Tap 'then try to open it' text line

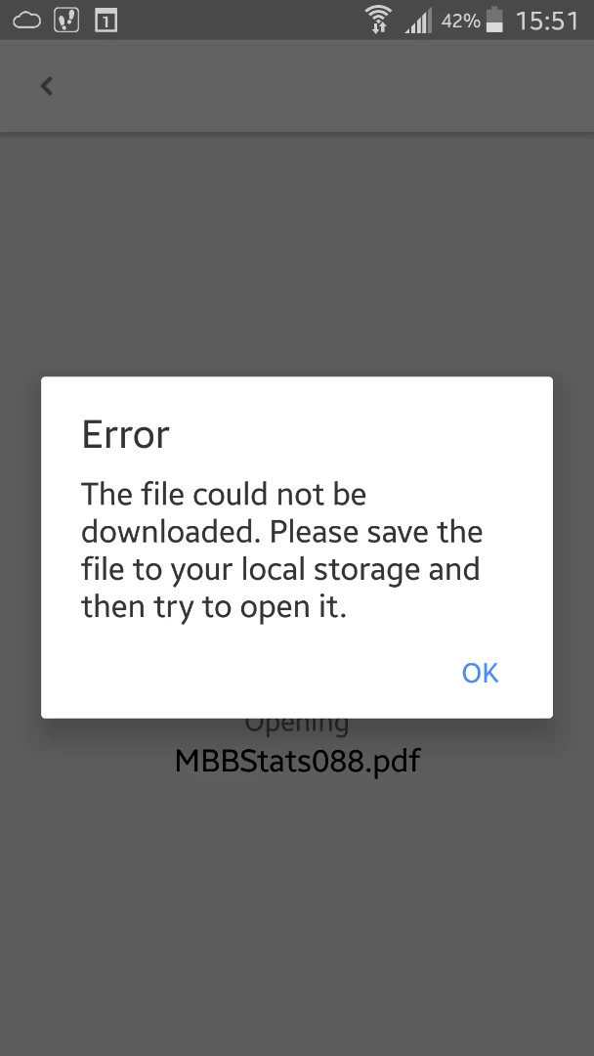[x=214, y=607]
